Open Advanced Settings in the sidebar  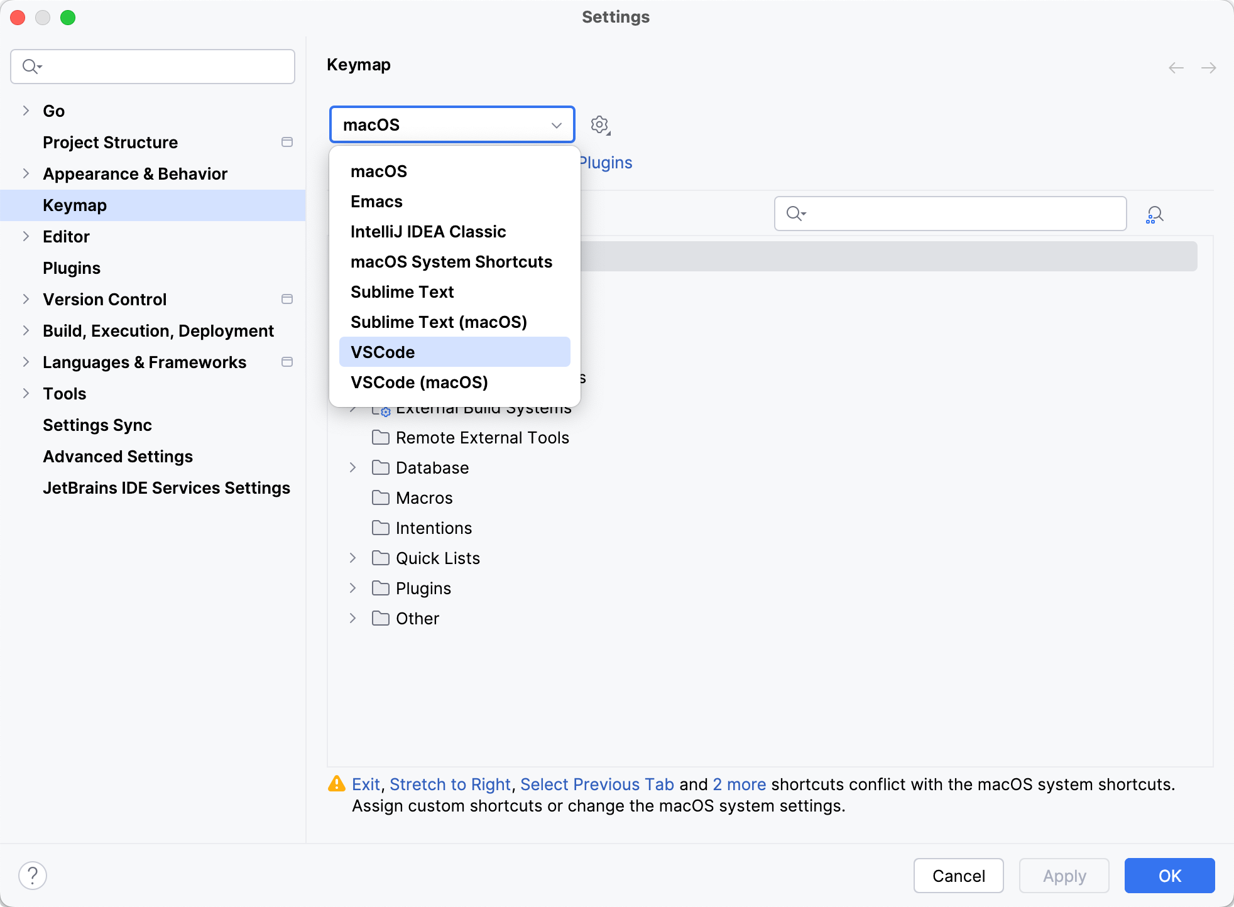click(117, 456)
